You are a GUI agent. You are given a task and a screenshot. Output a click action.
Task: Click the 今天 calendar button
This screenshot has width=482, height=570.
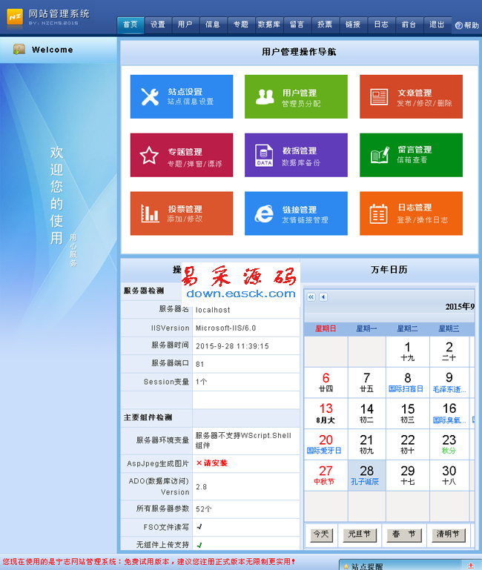coord(321,534)
